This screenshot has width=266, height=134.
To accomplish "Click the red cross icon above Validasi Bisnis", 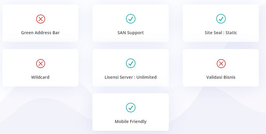I will coord(221,64).
